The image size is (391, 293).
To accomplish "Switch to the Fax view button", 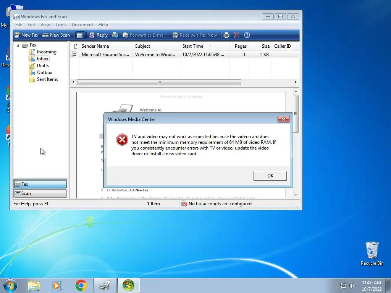I will [x=40, y=184].
